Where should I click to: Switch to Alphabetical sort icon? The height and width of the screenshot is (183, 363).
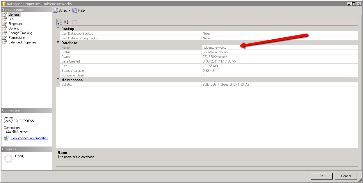66,22
